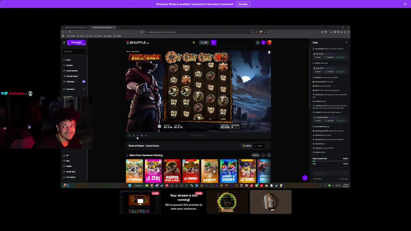Show next games in the carousel
The image size is (411, 231).
268,155
